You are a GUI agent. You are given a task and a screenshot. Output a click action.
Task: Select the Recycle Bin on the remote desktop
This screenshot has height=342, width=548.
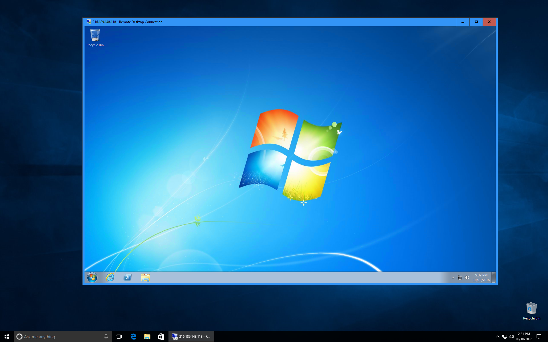click(x=95, y=37)
